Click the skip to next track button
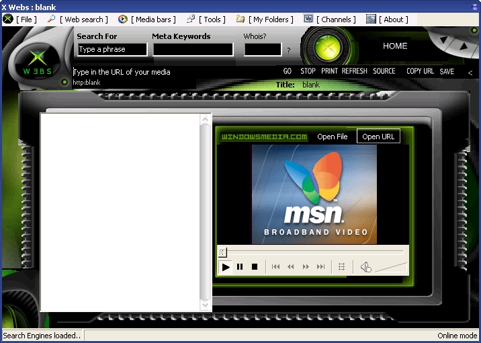Viewport: 481px width, 343px height. pyautogui.click(x=320, y=267)
